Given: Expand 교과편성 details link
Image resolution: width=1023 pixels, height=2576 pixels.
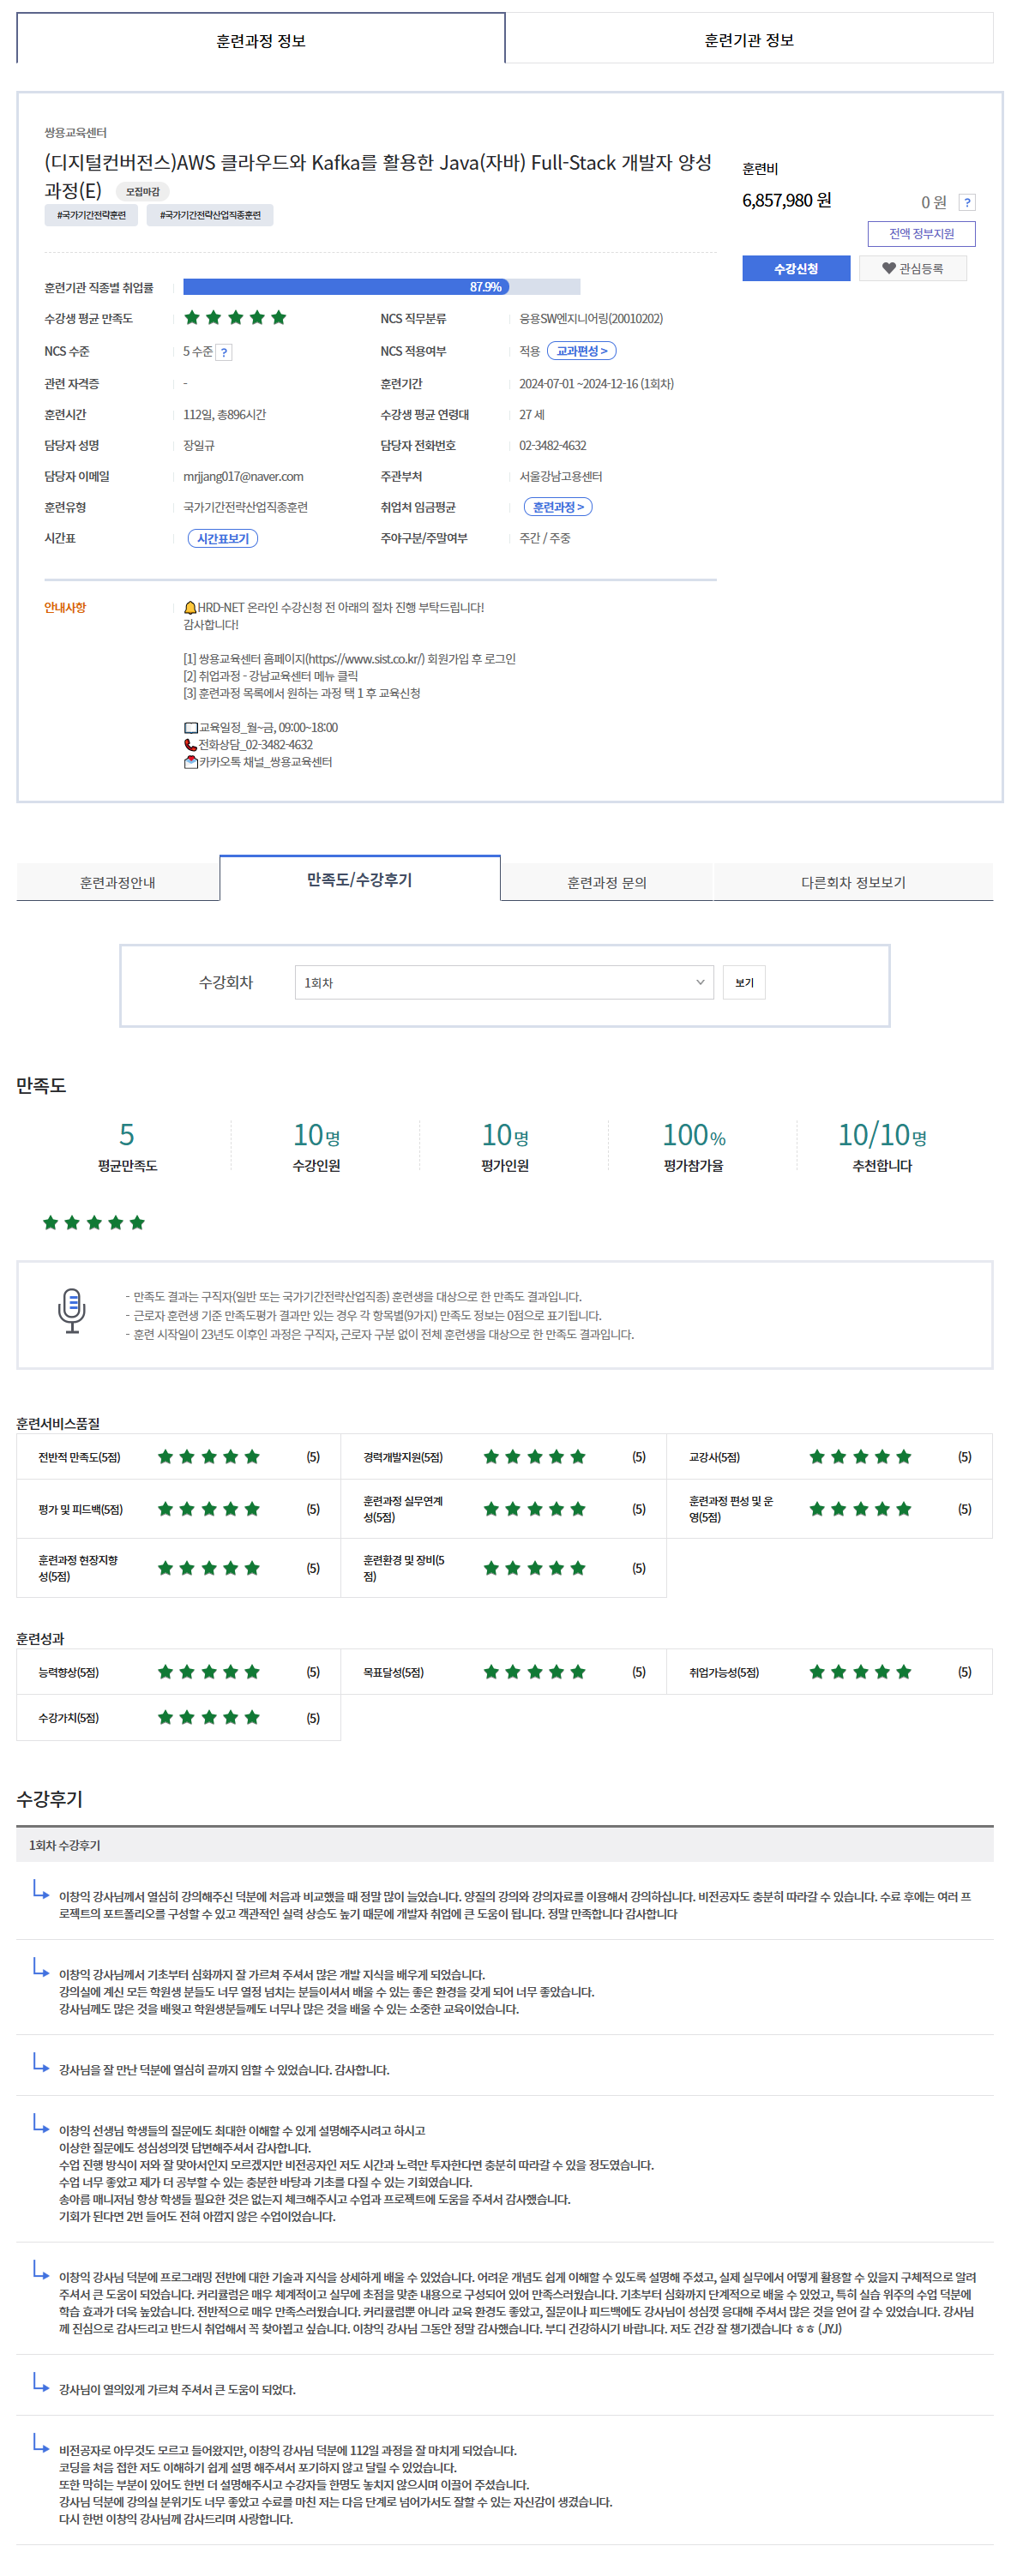Looking at the screenshot, I should tap(581, 352).
